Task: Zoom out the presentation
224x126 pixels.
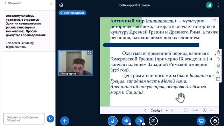Action: click(185, 110)
